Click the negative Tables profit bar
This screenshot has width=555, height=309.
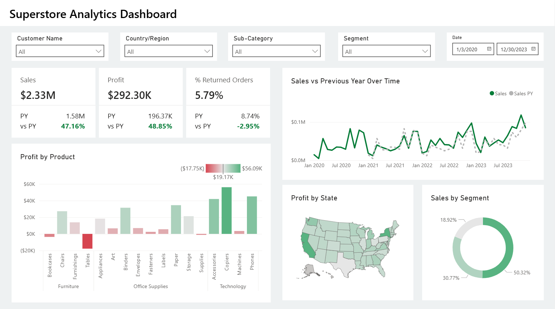click(87, 242)
